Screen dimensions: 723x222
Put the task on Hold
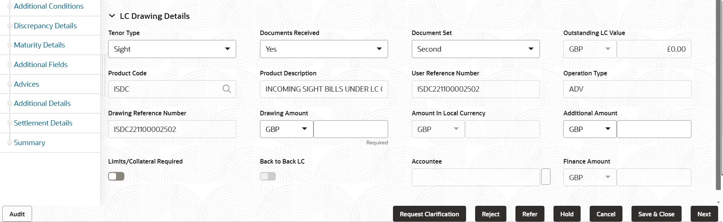coord(567,214)
